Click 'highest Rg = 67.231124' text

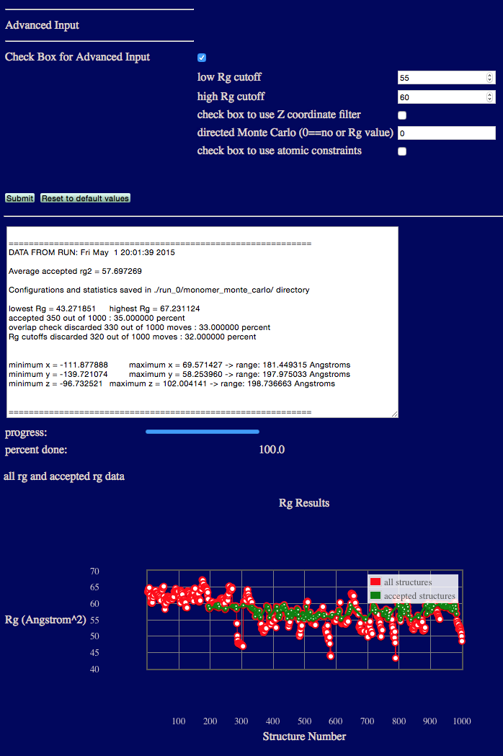tap(154, 308)
